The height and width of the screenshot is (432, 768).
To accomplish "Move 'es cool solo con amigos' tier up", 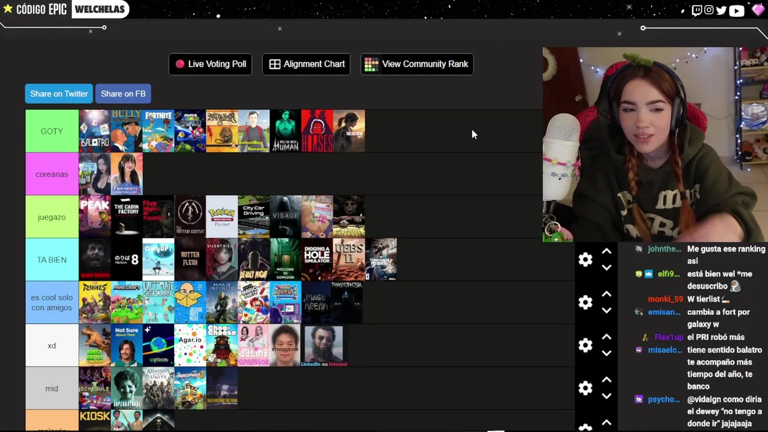I will (x=607, y=294).
